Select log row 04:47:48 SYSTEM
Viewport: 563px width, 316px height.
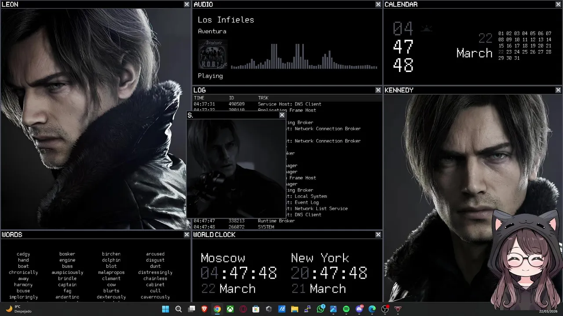pos(287,227)
